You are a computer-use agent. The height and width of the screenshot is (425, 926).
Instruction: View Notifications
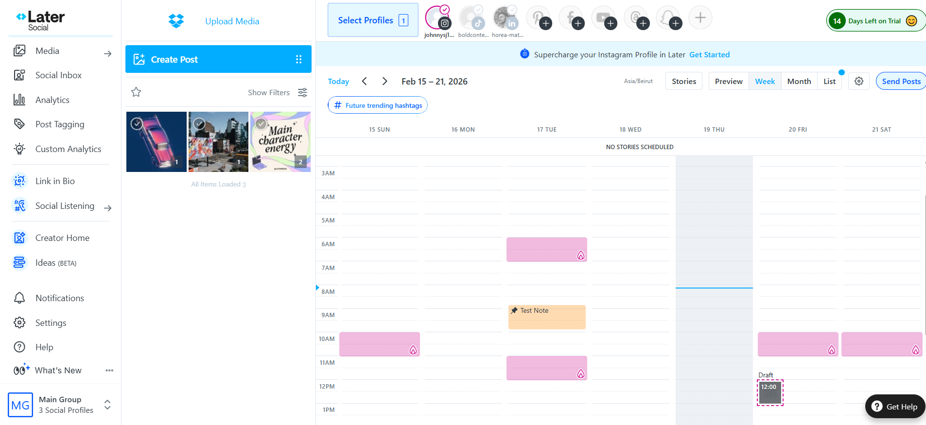(59, 298)
